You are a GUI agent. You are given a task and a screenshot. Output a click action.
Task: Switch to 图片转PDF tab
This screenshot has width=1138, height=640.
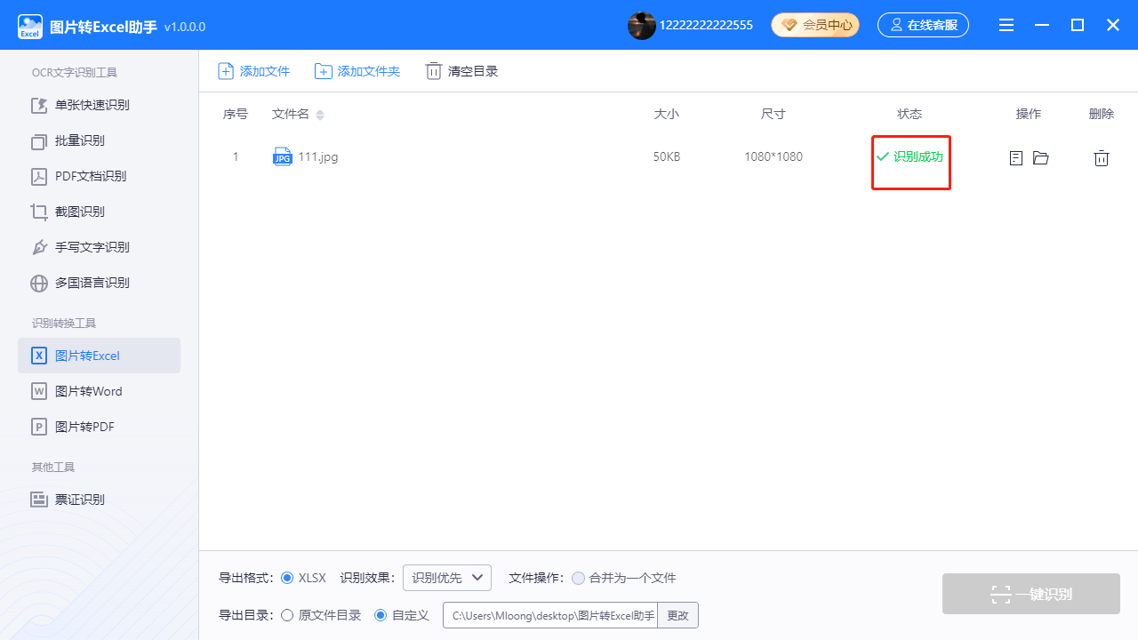[x=87, y=427]
